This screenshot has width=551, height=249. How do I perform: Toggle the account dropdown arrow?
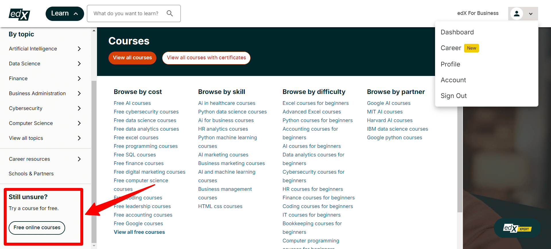[x=531, y=14]
